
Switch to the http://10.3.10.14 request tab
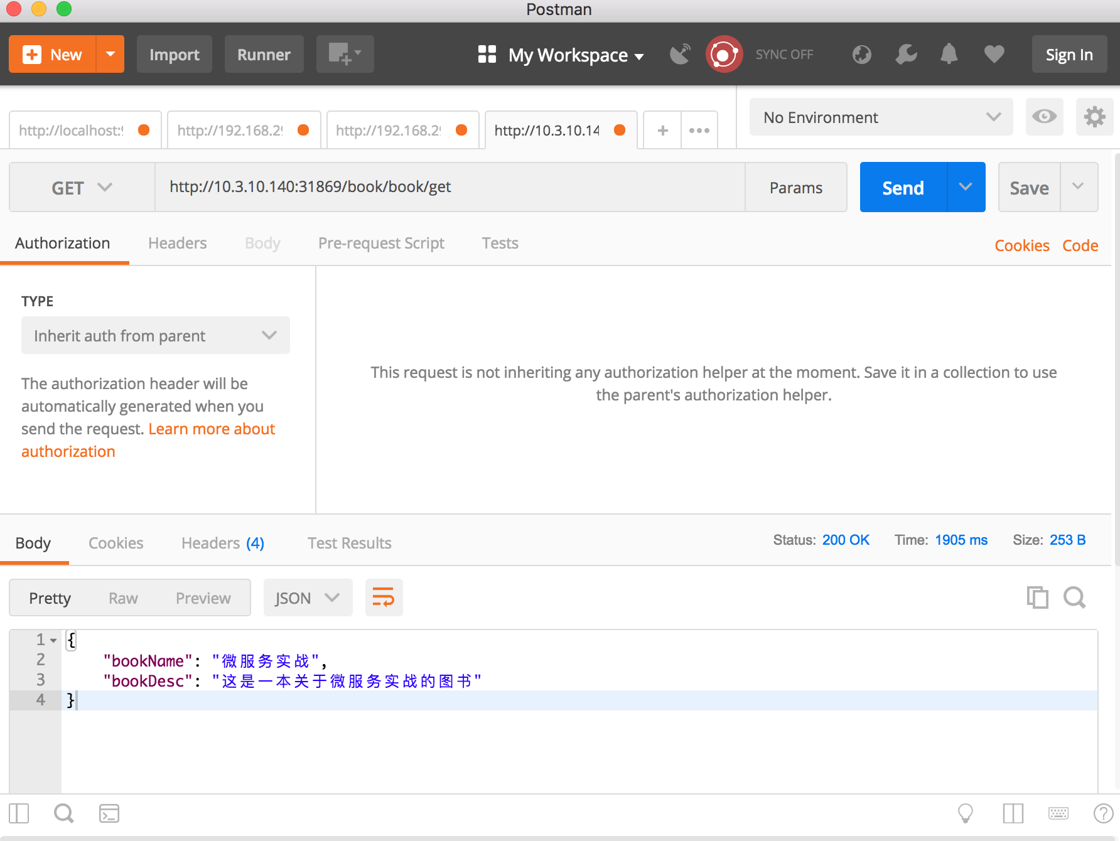[561, 130]
